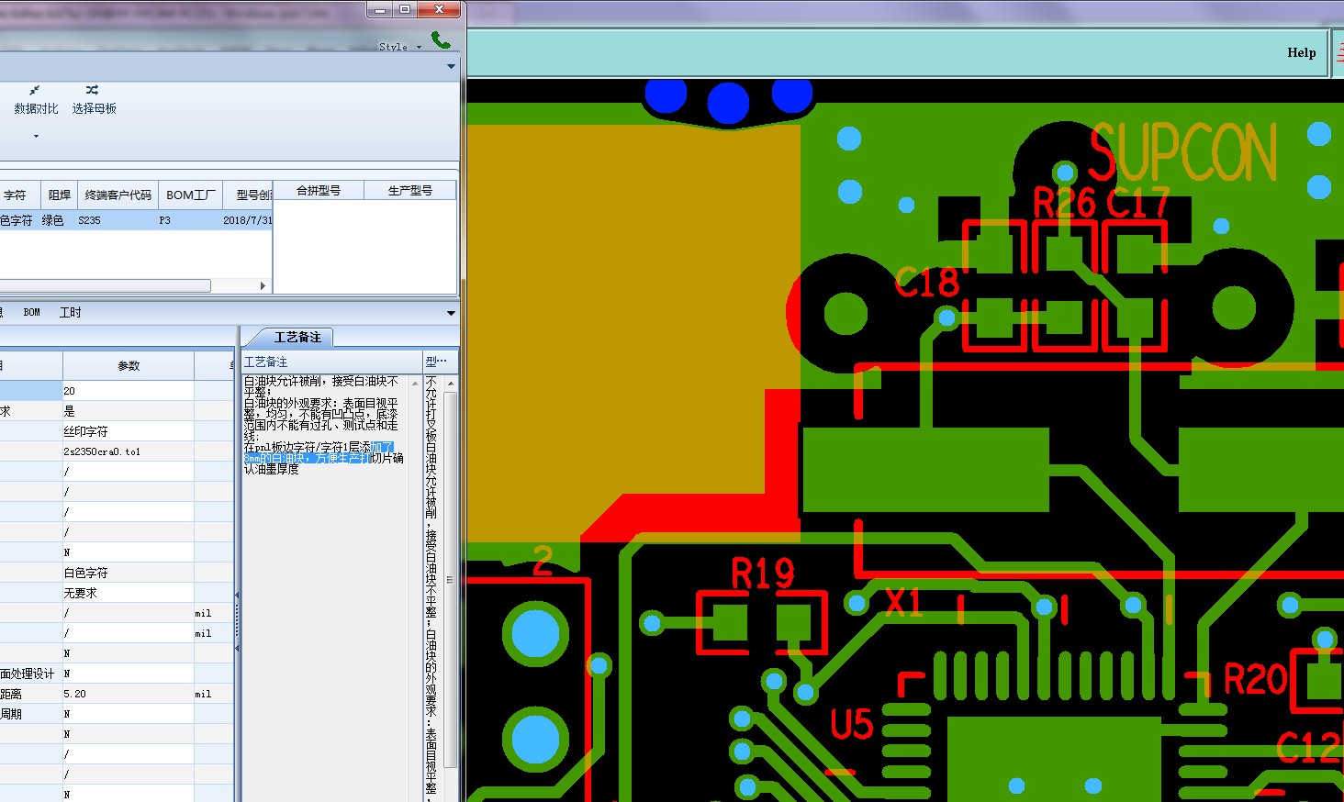
Task: Open the Style dropdown
Action: click(400, 47)
